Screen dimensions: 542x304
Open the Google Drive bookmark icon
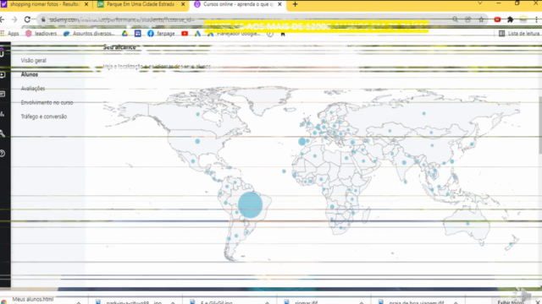click(x=124, y=34)
